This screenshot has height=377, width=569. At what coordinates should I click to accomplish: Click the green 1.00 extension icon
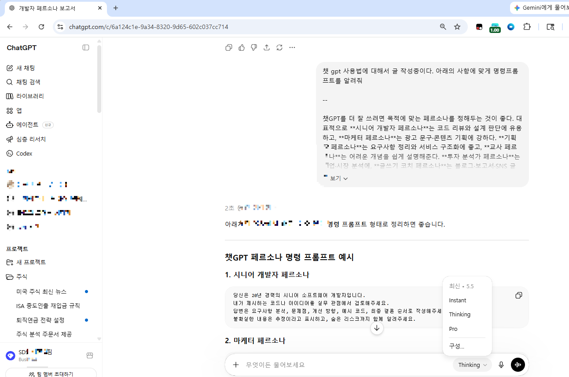pyautogui.click(x=495, y=28)
